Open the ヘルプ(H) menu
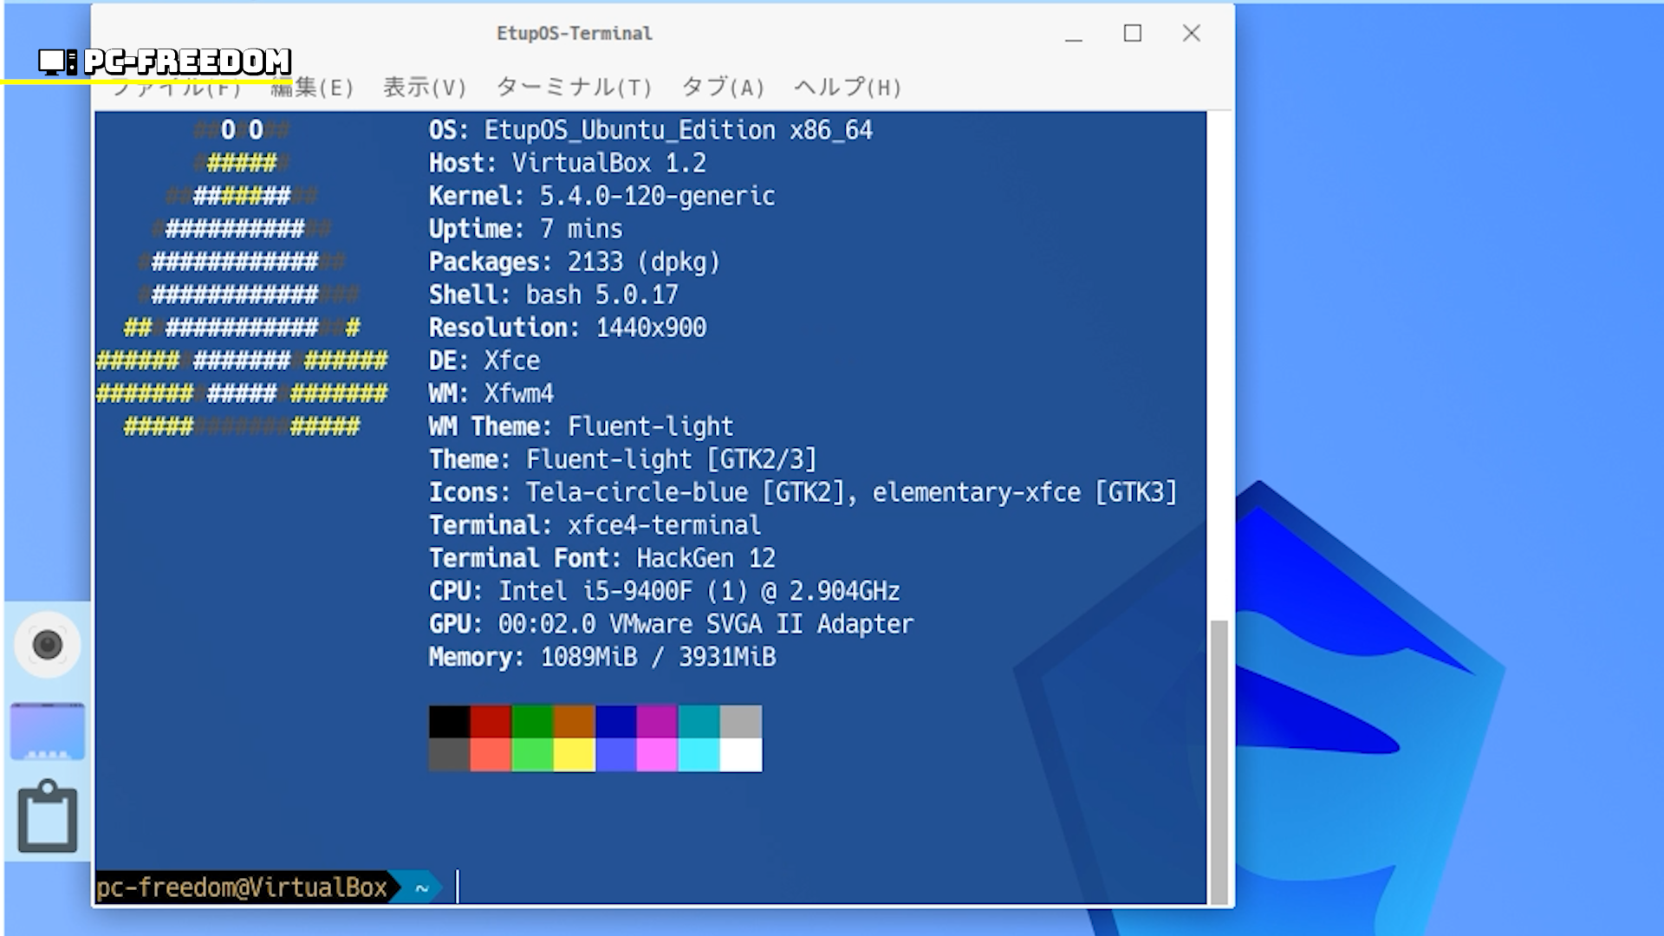Image resolution: width=1664 pixels, height=936 pixels. point(848,88)
